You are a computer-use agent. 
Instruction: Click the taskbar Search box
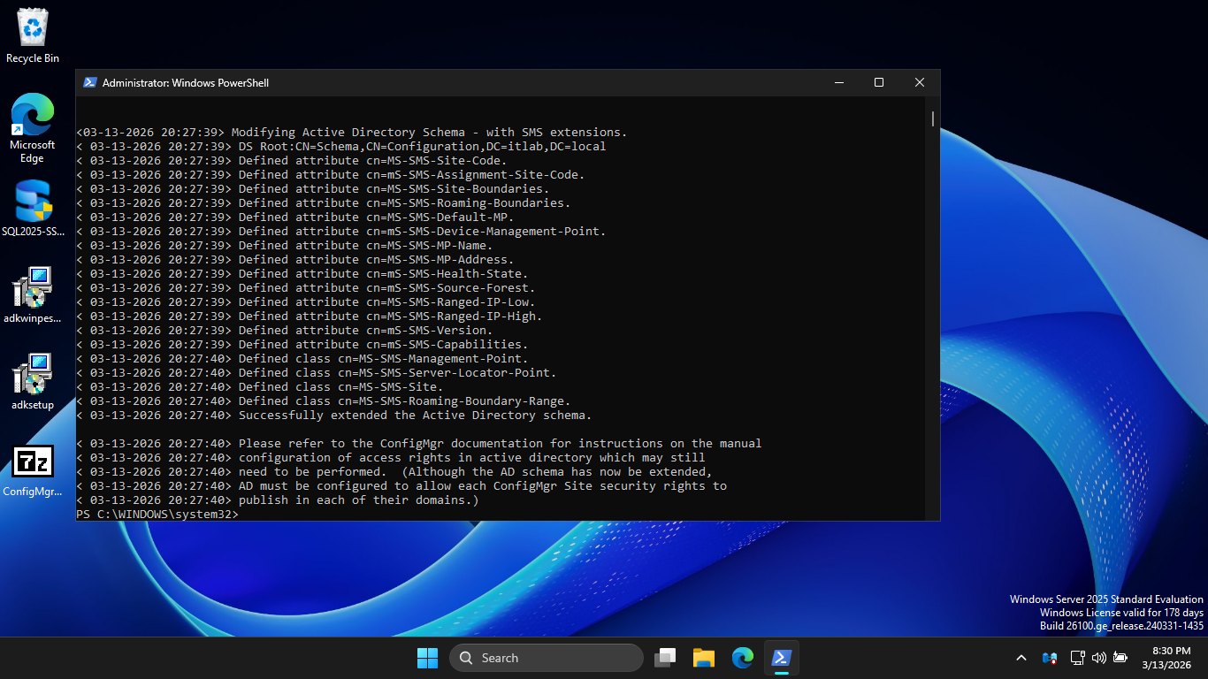(x=547, y=658)
